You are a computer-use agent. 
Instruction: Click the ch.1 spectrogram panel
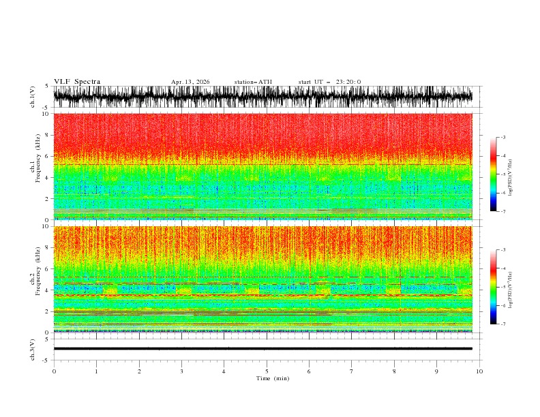262,166
